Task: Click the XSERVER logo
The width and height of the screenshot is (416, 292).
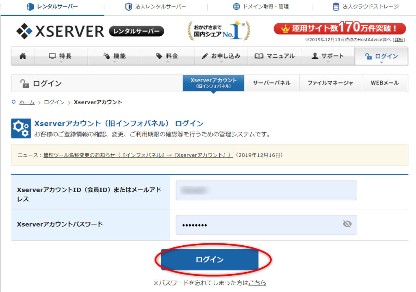Action: (x=60, y=31)
